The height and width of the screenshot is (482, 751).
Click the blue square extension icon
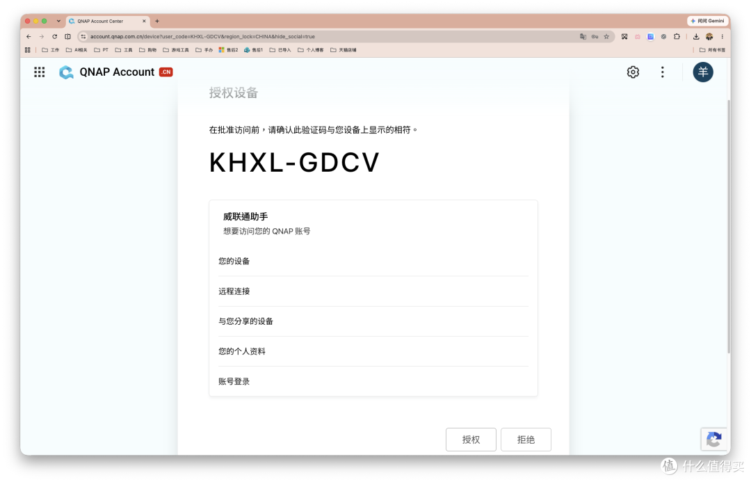coord(650,36)
